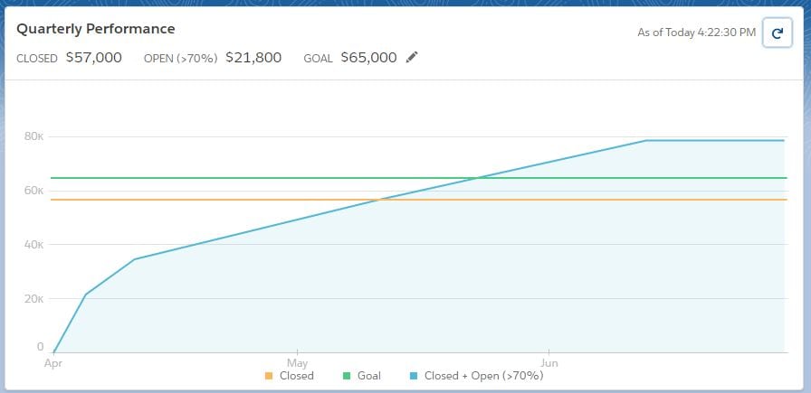Viewport: 811px width, 393px height.
Task: Click the Quarterly Performance title
Action: (96, 29)
